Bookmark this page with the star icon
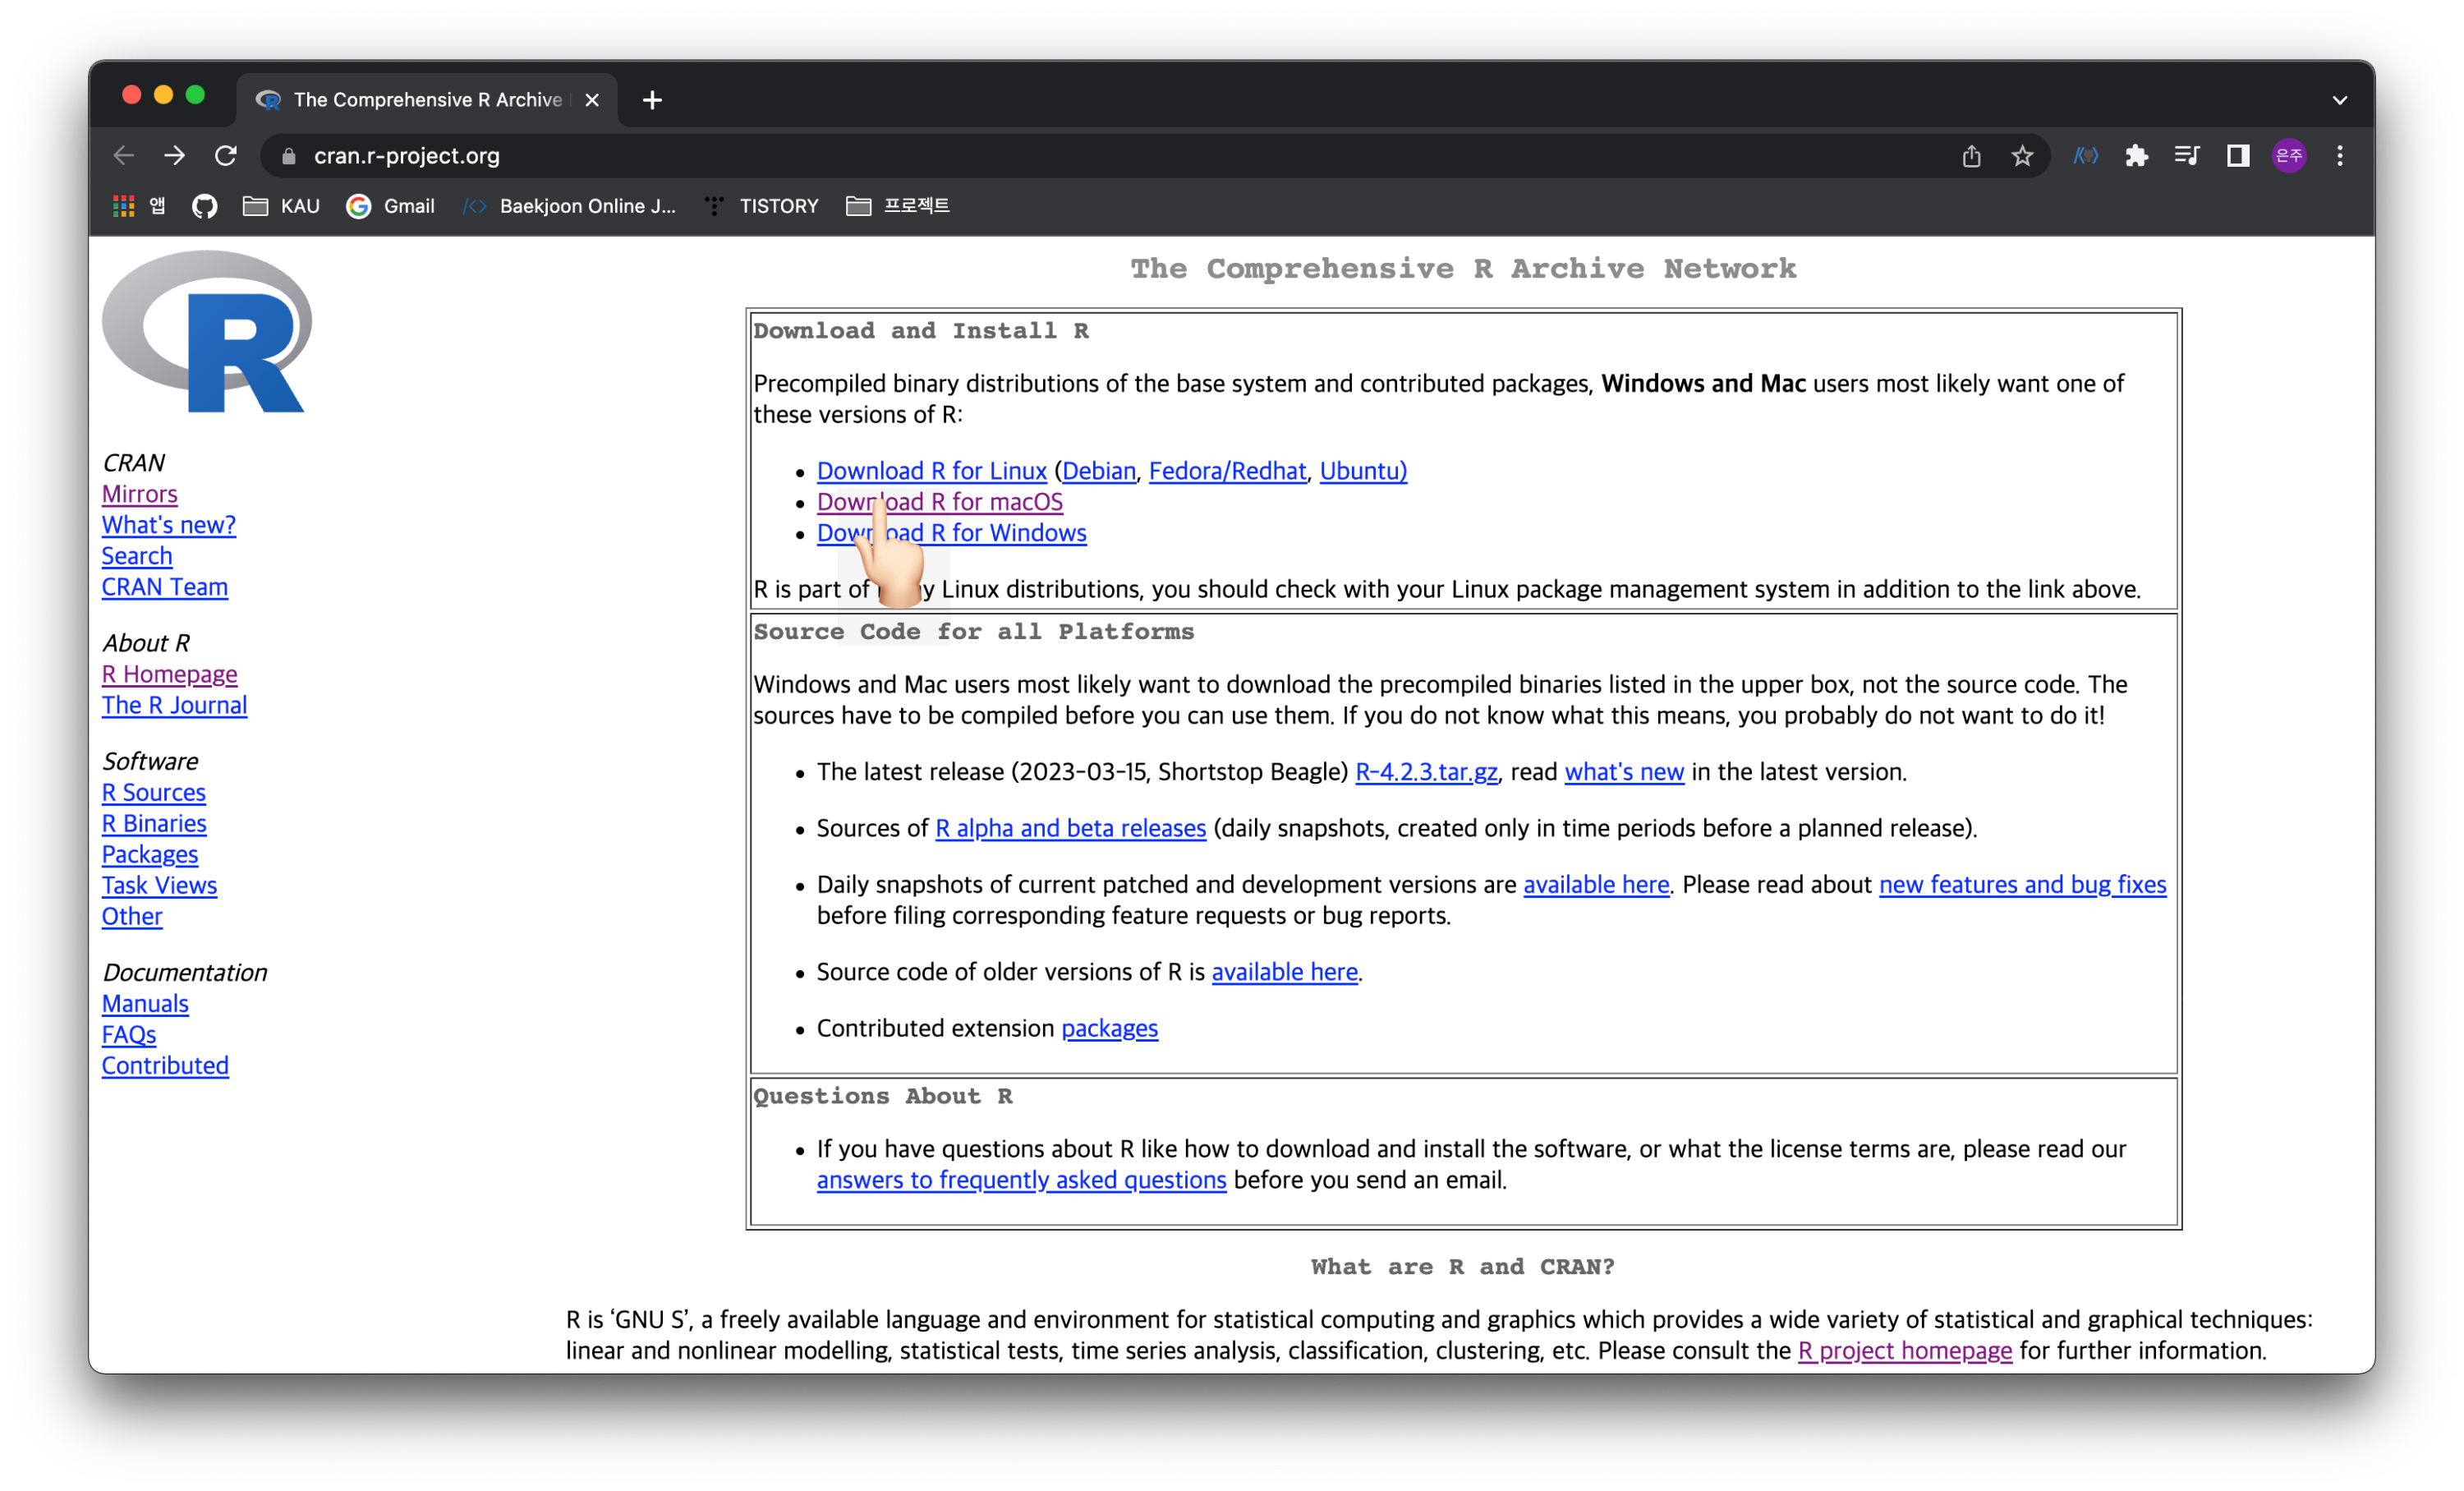Viewport: 2464px width, 1491px height. point(2022,156)
